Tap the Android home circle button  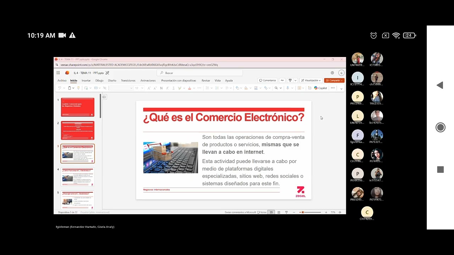pos(441,127)
